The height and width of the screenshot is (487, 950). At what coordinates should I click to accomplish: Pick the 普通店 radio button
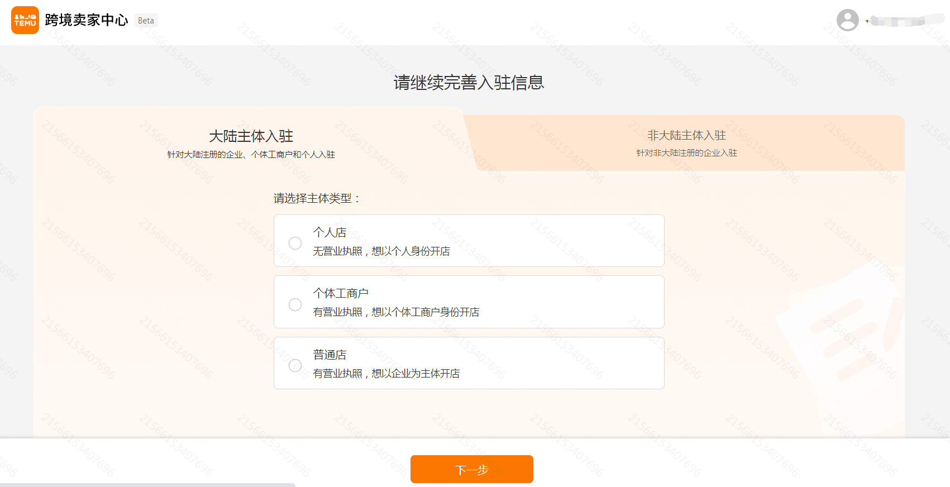(295, 365)
